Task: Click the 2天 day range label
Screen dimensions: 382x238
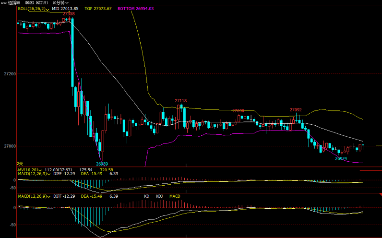Action: pyautogui.click(x=20, y=164)
